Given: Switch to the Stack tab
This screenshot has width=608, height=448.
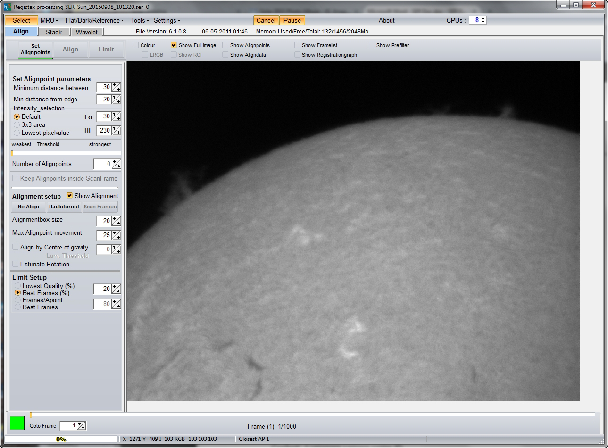Looking at the screenshot, I should pyautogui.click(x=54, y=32).
